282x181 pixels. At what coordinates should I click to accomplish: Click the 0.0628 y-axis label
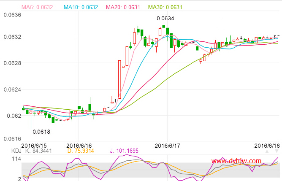tap(12, 63)
